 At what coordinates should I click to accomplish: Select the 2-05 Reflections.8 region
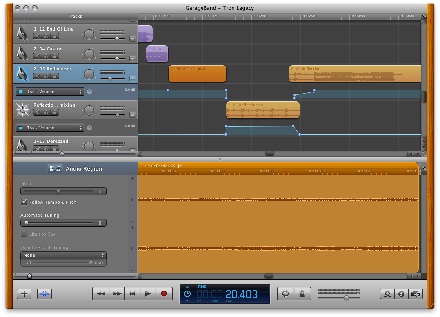[263, 110]
